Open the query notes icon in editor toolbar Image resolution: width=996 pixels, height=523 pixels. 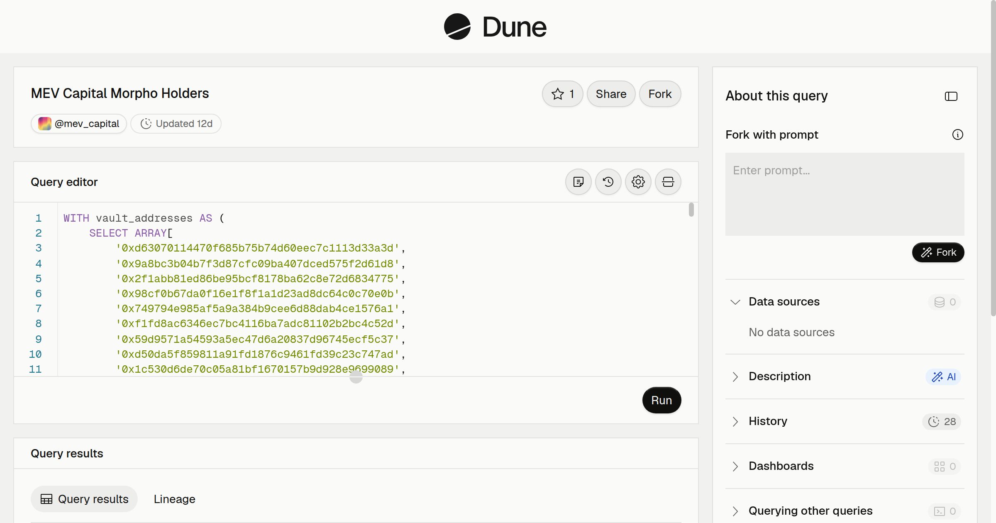(578, 182)
